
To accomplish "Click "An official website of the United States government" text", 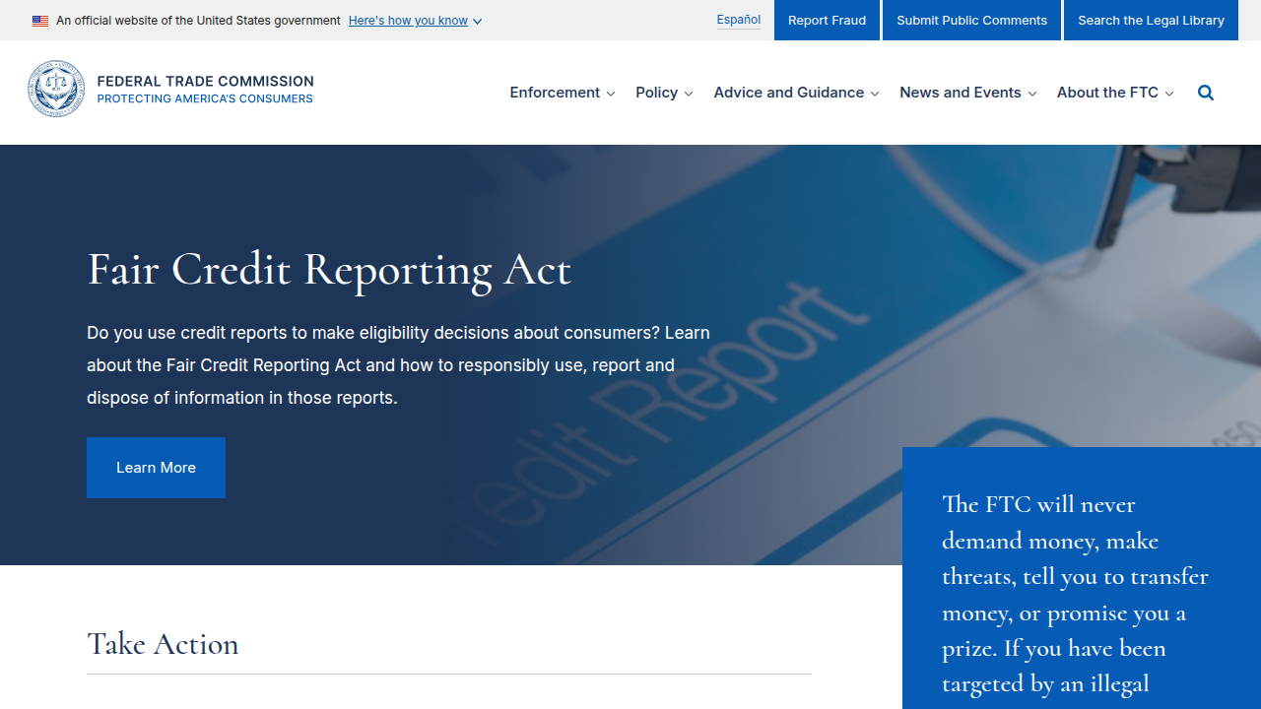I will (x=198, y=21).
